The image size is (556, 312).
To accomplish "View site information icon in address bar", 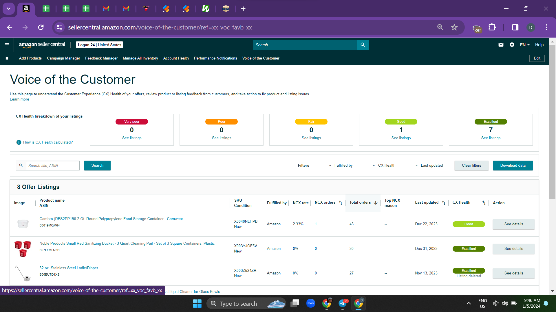I will pyautogui.click(x=59, y=27).
